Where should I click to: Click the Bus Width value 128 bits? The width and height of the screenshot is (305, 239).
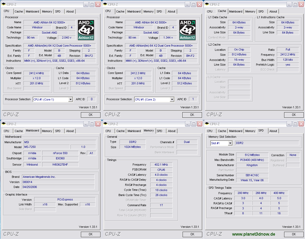click(x=288, y=60)
